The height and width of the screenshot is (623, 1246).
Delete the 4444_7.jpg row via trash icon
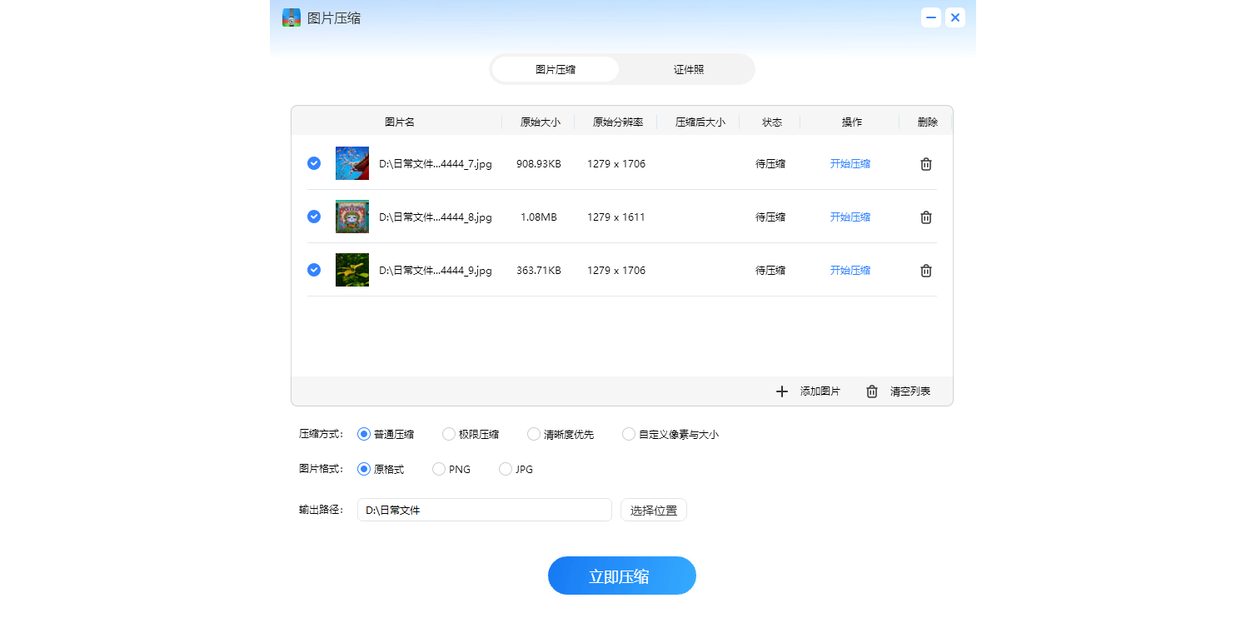tap(925, 164)
